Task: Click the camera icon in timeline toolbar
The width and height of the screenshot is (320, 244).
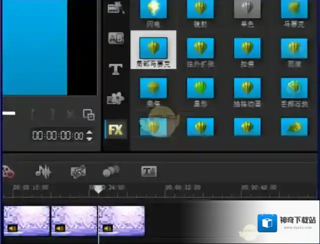Action: point(78,172)
